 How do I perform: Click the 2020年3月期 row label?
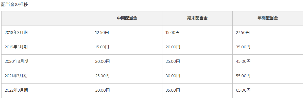click(x=16, y=62)
